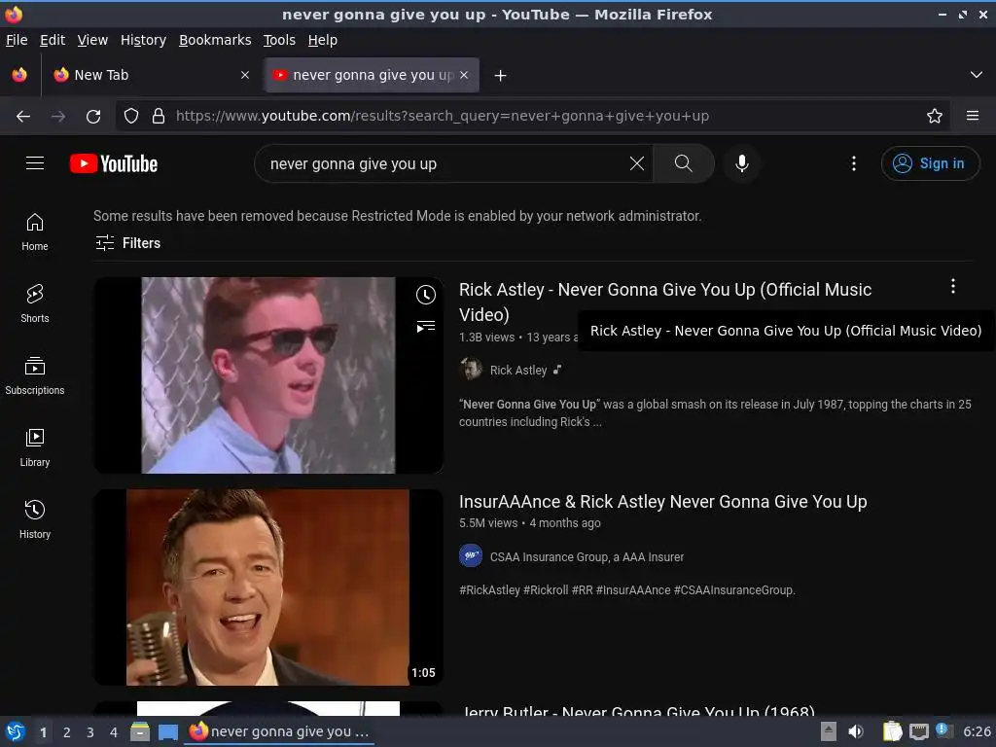This screenshot has height=747, width=996.
Task: Open the View menu
Action: [92, 40]
